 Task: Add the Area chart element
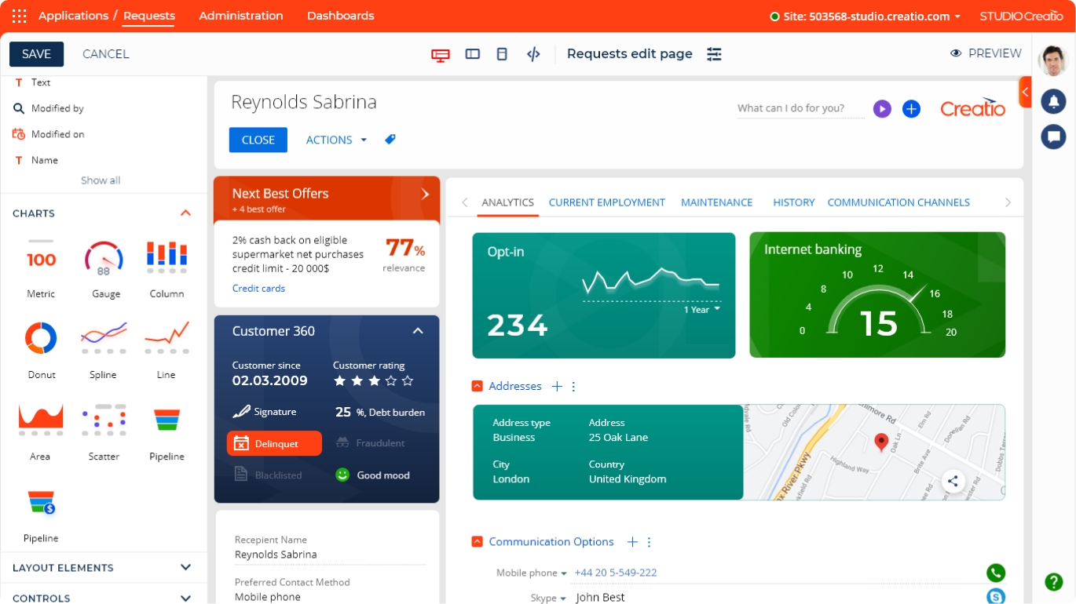coord(40,432)
